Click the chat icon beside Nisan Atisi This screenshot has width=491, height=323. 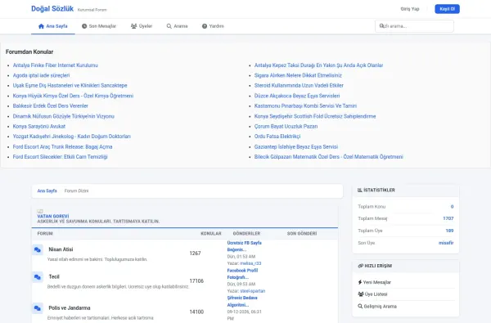click(x=38, y=249)
